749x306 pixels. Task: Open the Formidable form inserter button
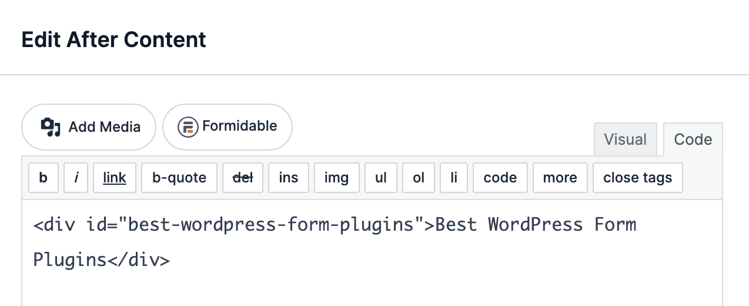click(228, 127)
